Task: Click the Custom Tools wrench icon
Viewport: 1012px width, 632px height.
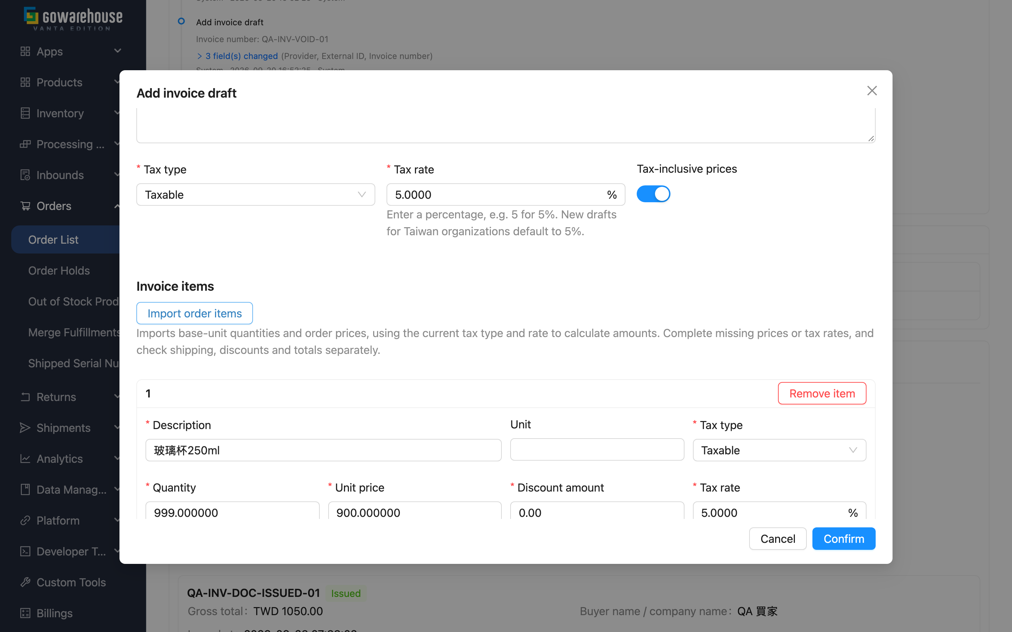Action: pos(25,582)
